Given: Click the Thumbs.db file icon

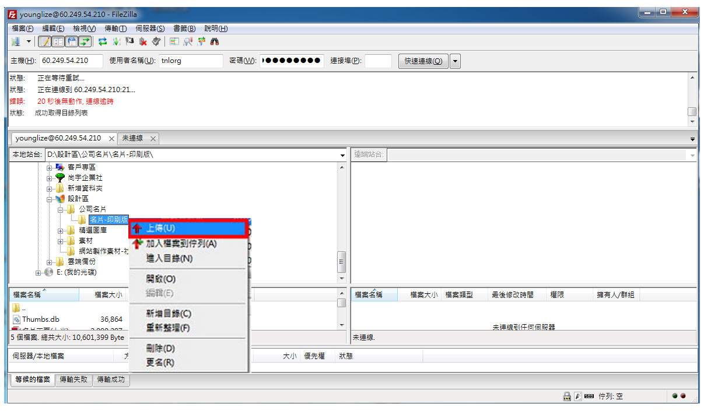Looking at the screenshot, I should [16, 319].
